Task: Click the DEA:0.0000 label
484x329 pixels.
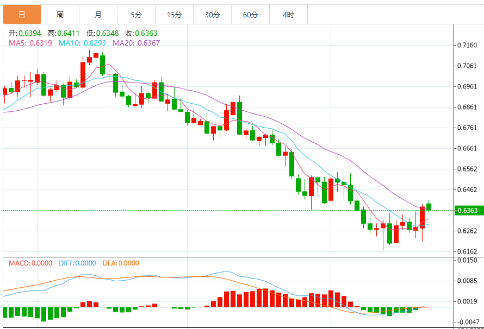Action: (121, 263)
